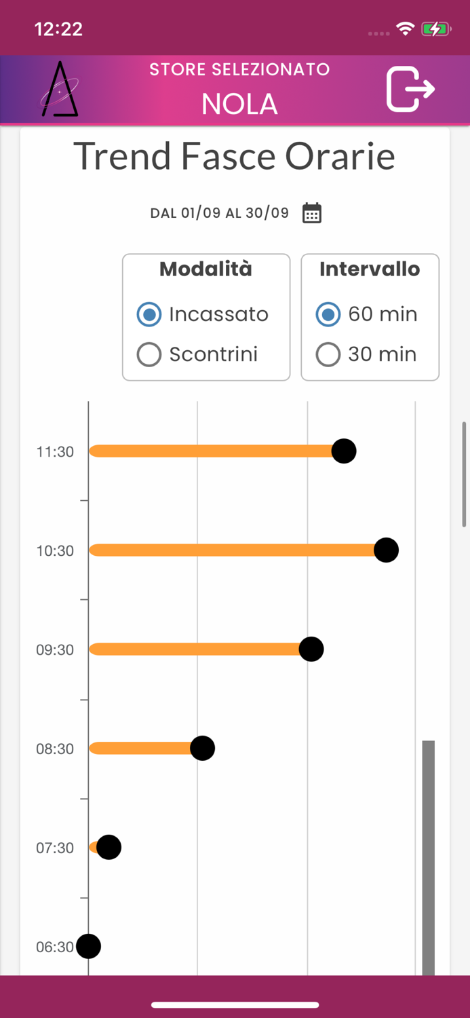Tap the Trend Fasce Orarie title
470x1018 pixels.
pos(235,155)
